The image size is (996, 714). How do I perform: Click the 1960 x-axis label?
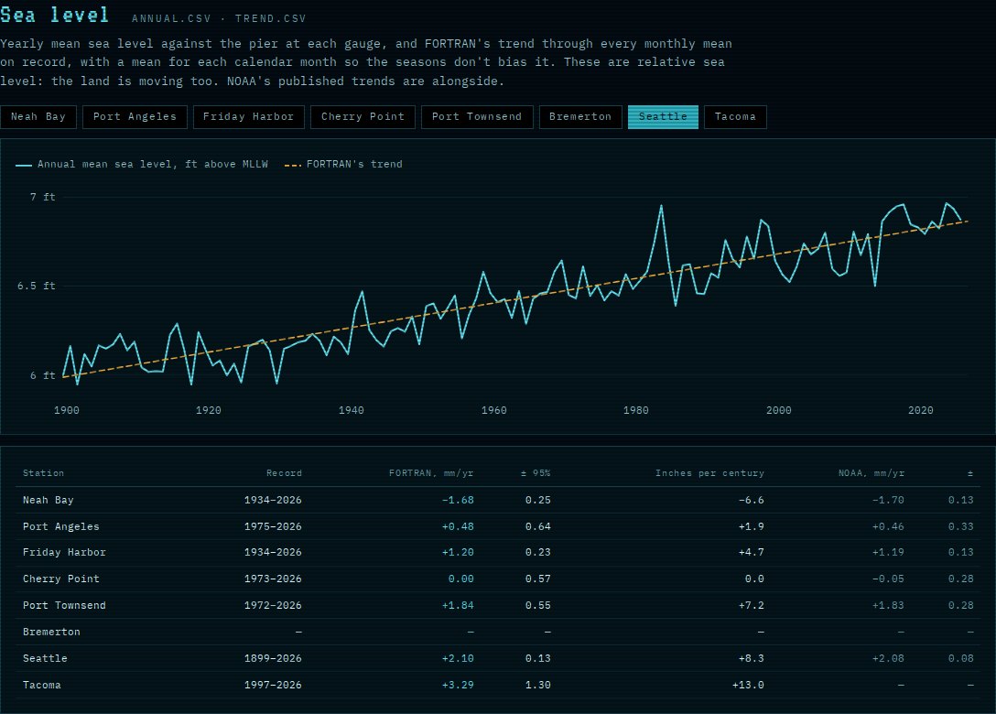[494, 410]
